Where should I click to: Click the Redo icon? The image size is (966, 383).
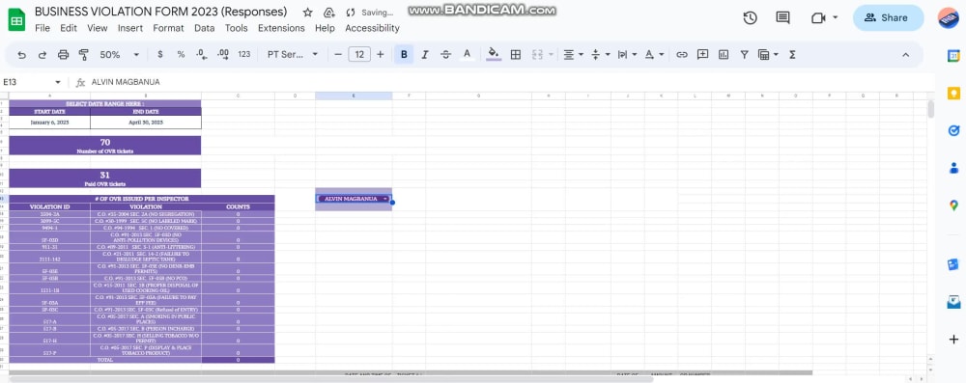pyautogui.click(x=42, y=55)
